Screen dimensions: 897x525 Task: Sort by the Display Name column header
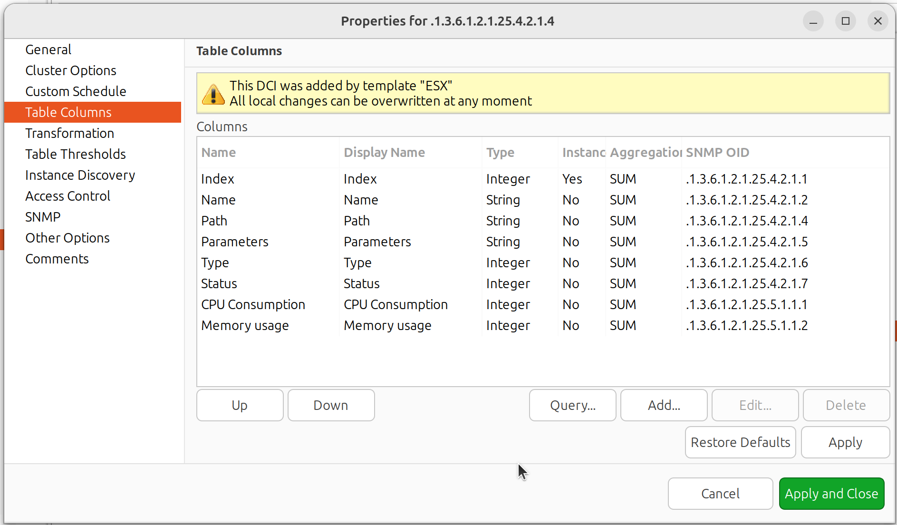point(384,152)
